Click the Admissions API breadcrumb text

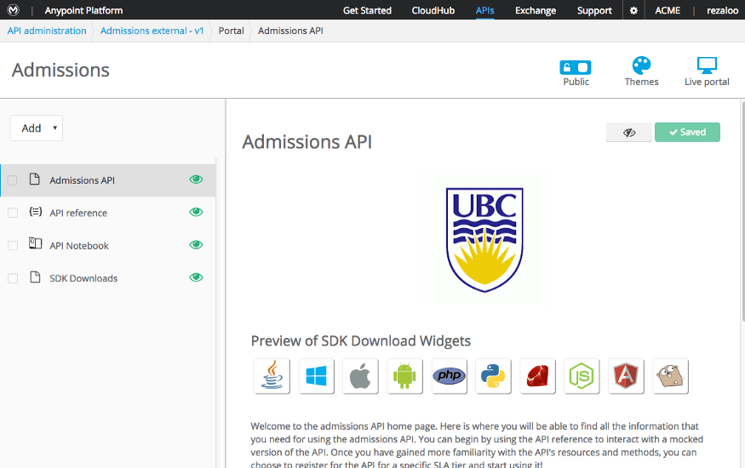(x=290, y=31)
